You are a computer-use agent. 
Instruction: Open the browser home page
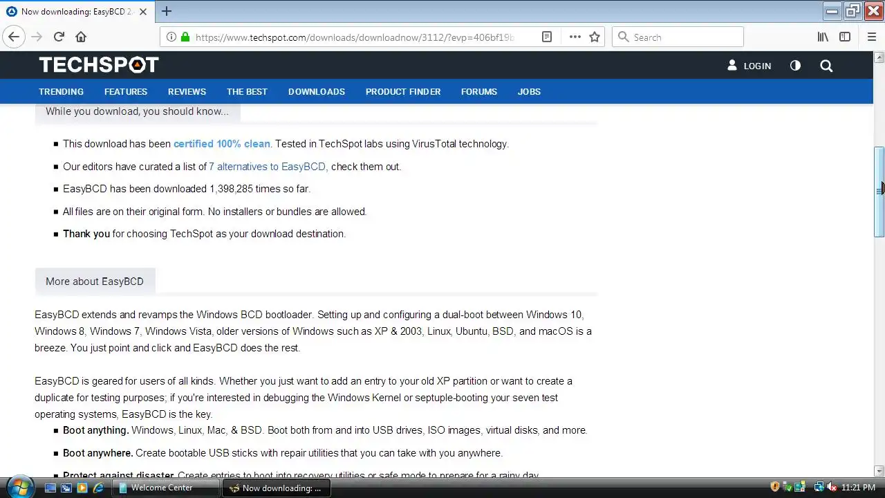click(x=81, y=37)
